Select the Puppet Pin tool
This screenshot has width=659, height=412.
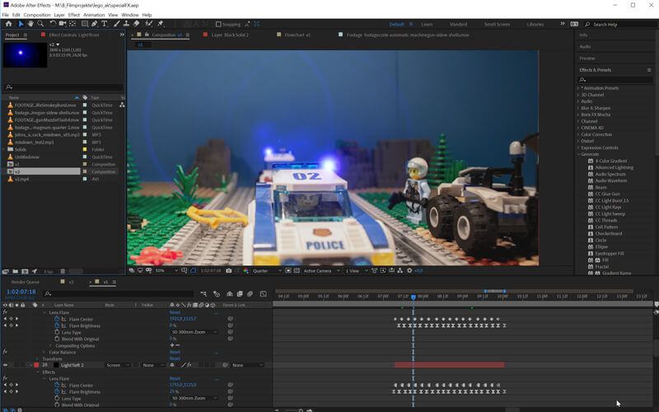pos(160,24)
